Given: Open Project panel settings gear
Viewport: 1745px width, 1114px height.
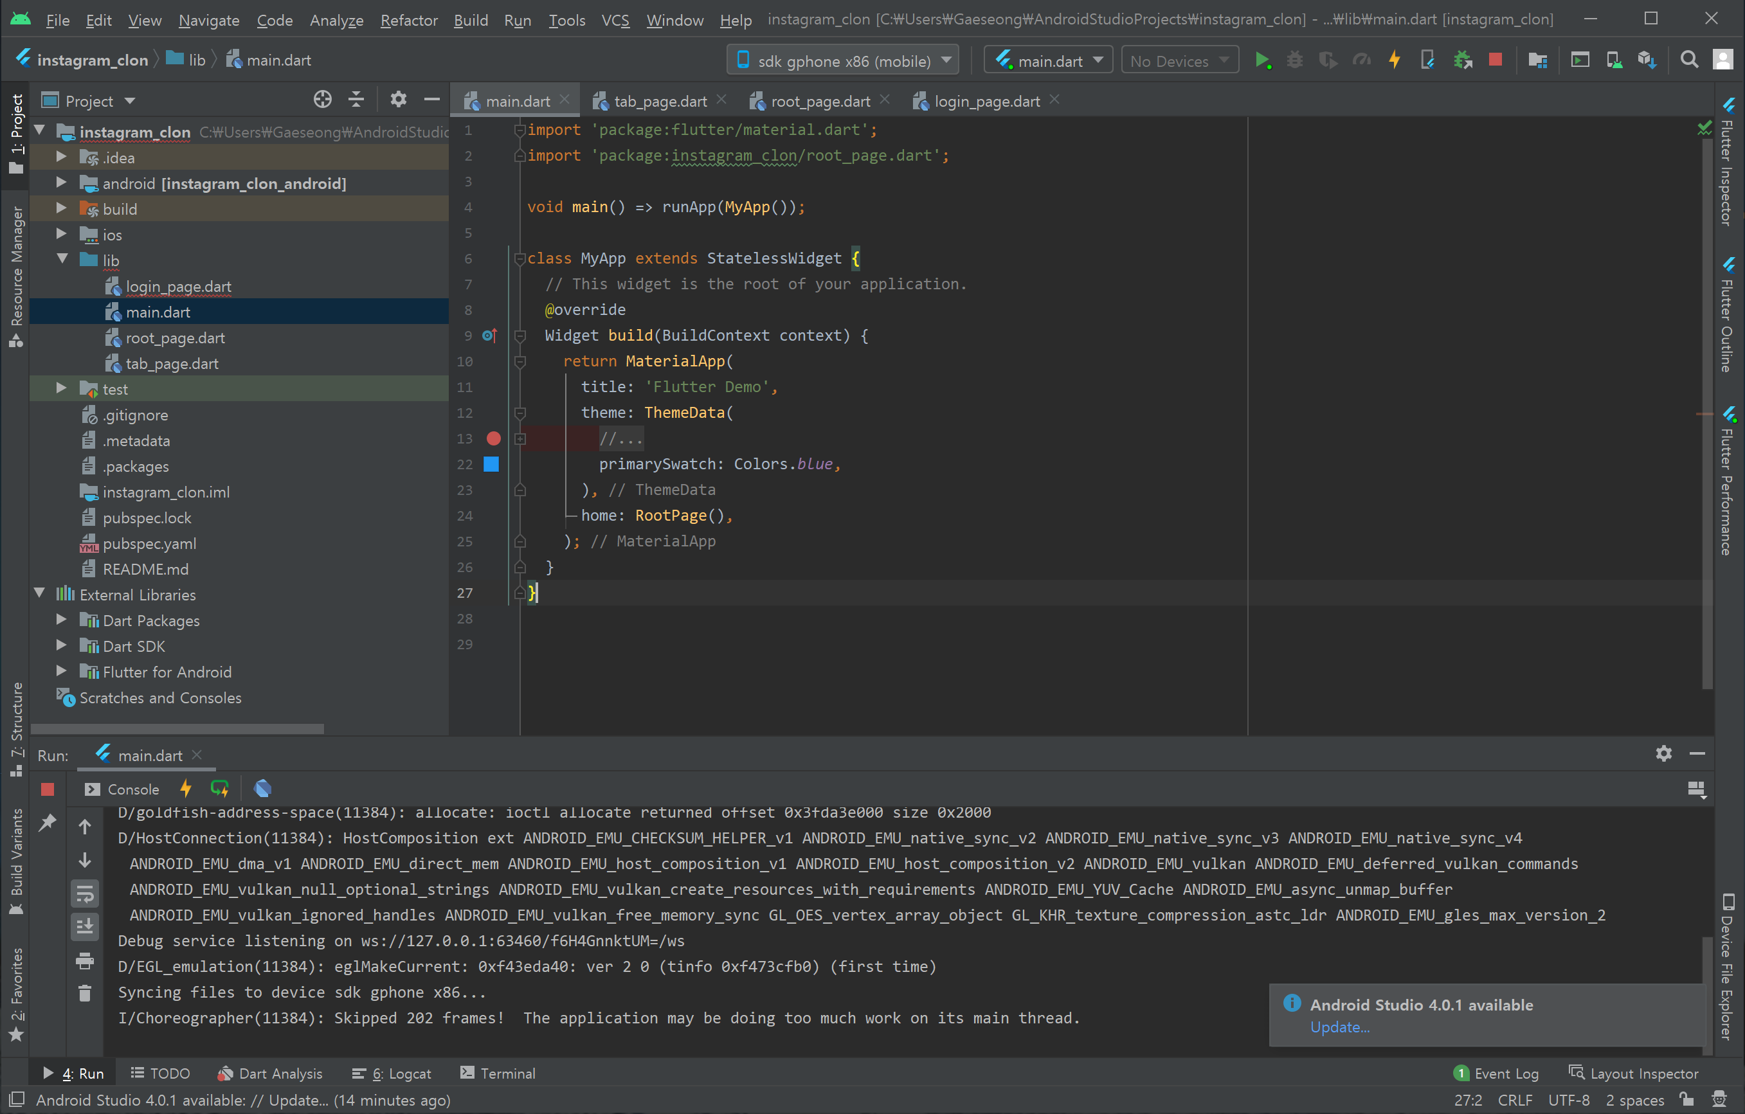Looking at the screenshot, I should (398, 100).
